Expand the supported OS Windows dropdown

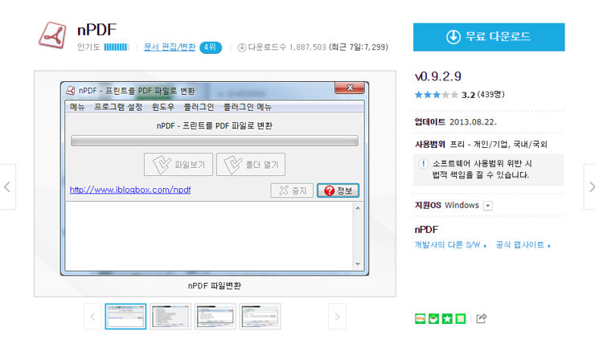coord(488,206)
